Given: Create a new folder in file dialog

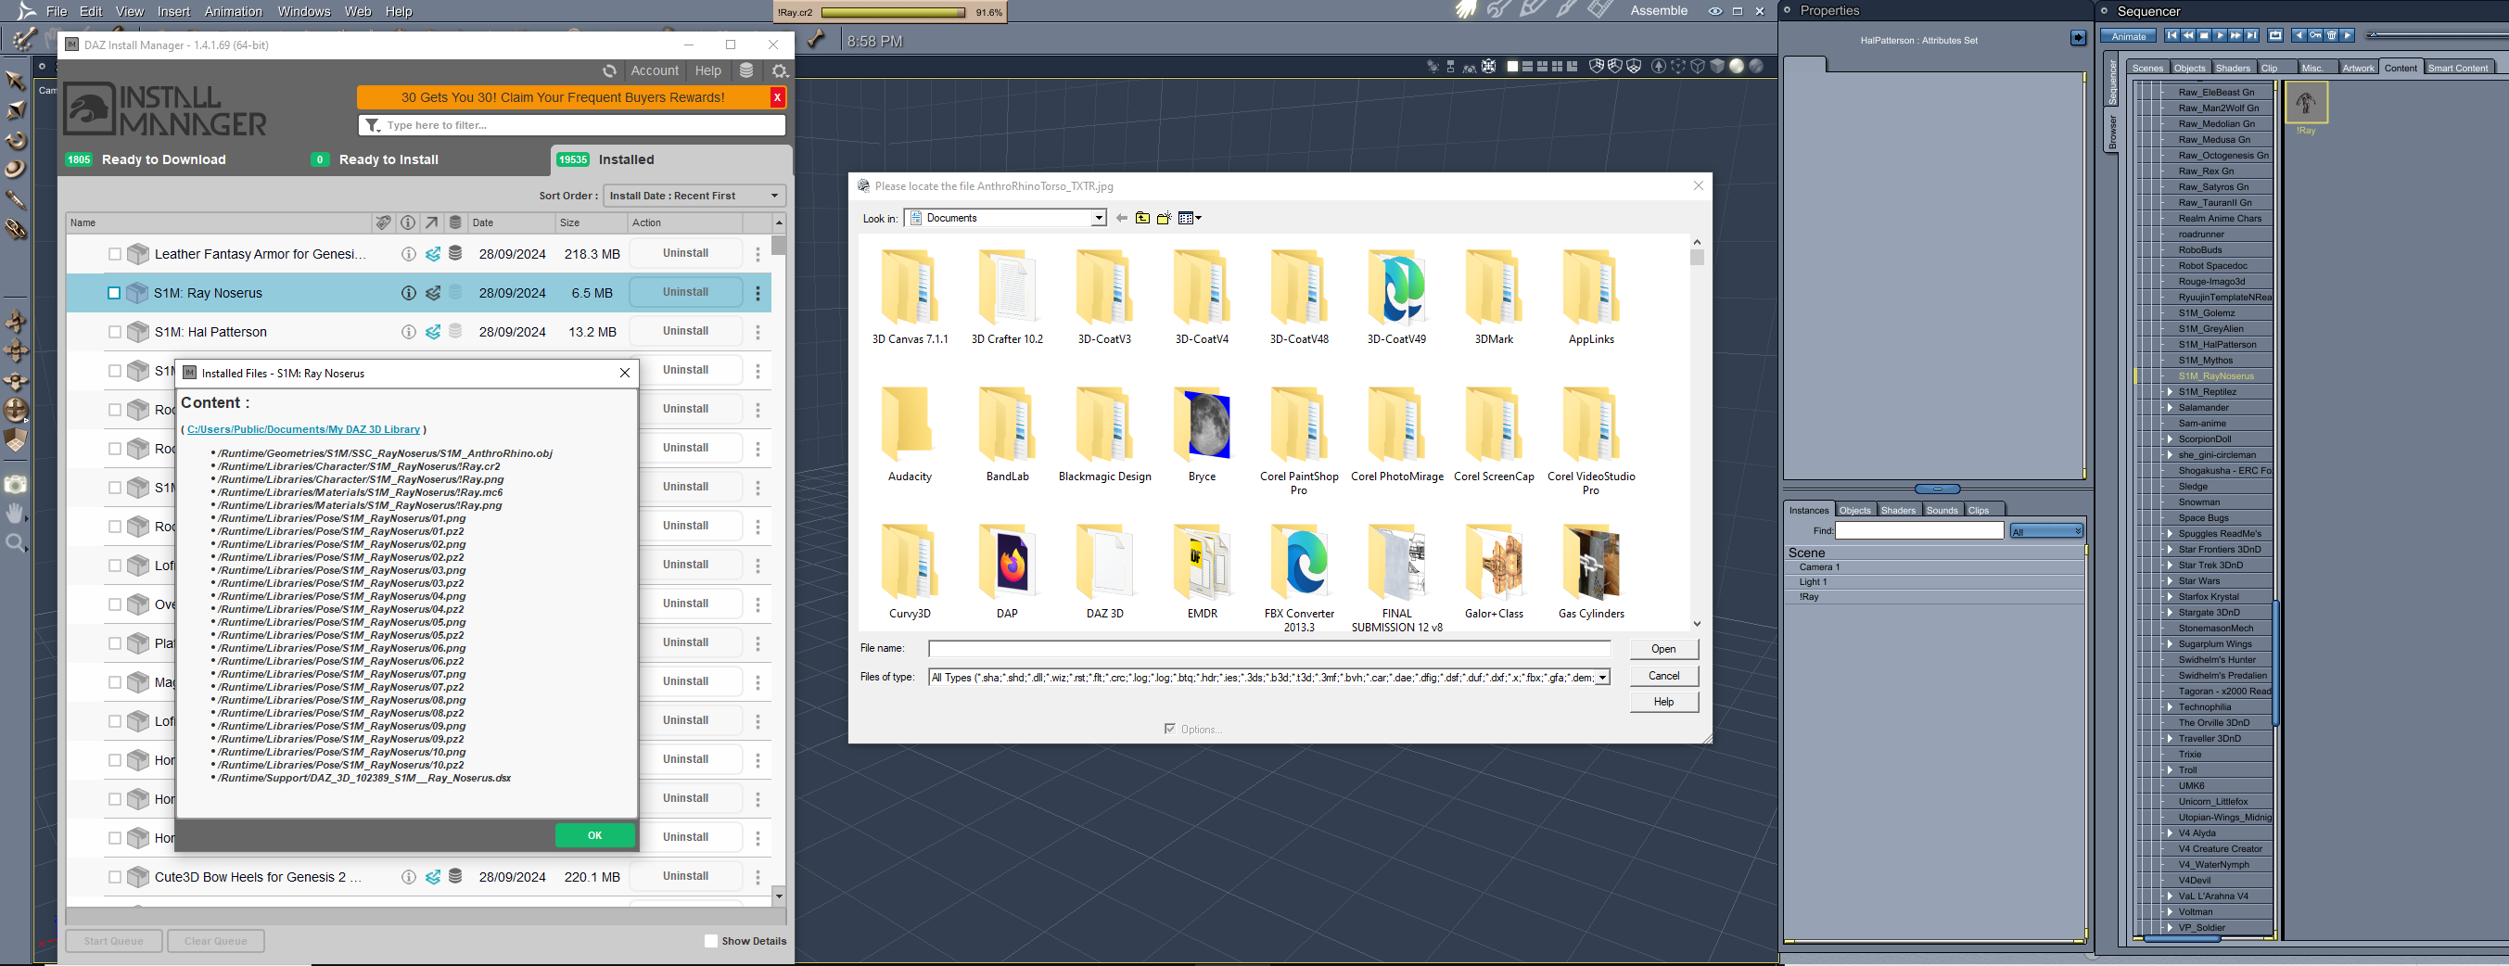Looking at the screenshot, I should (1164, 218).
